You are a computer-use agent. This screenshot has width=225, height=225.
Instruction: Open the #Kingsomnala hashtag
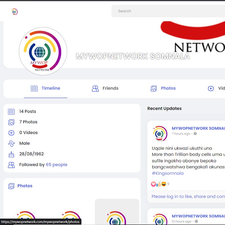pos(168,173)
